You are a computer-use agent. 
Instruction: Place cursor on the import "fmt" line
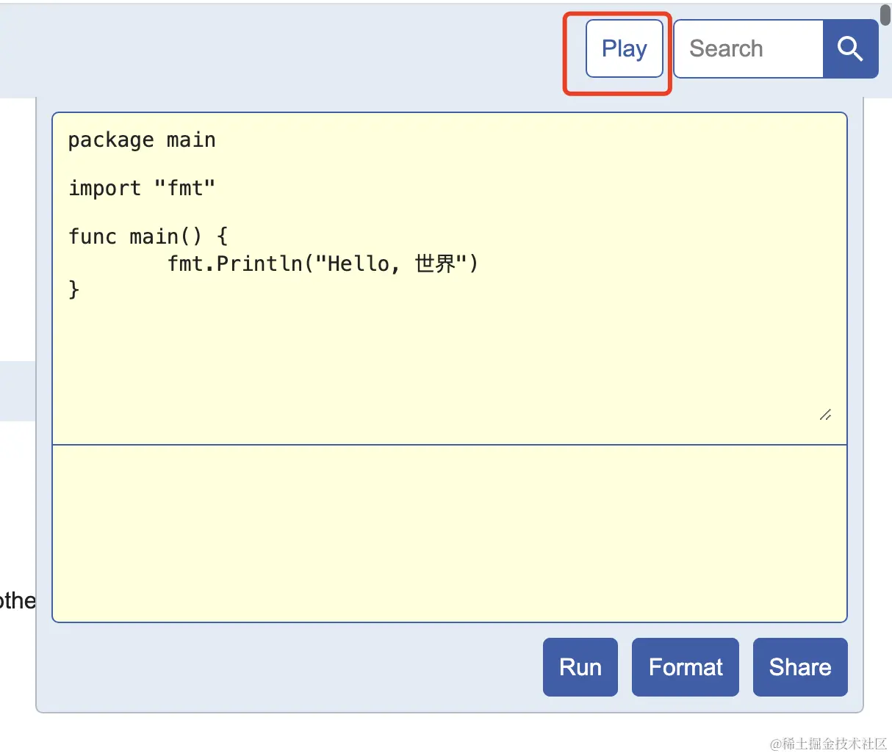click(x=142, y=189)
